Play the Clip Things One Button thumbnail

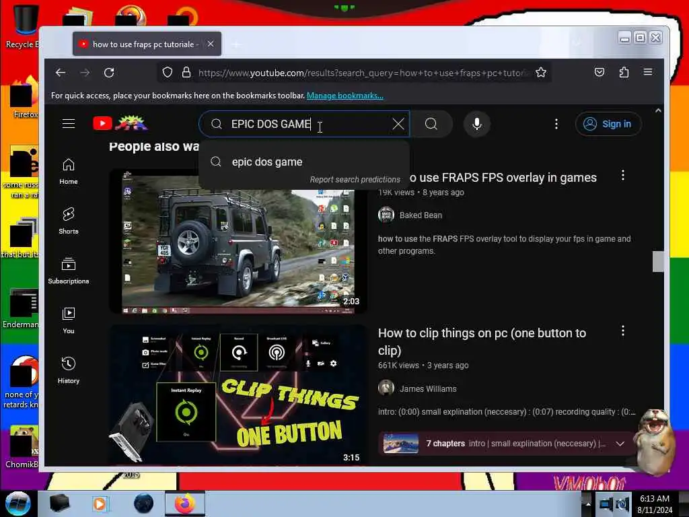[238, 394]
